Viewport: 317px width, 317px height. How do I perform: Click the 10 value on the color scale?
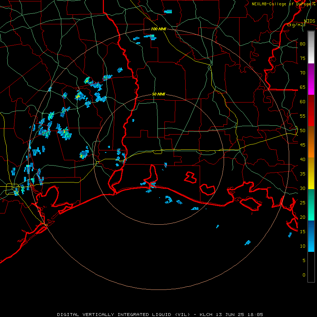(x=303, y=246)
